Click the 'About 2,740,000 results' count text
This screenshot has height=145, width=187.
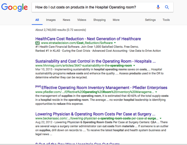coord(60,30)
